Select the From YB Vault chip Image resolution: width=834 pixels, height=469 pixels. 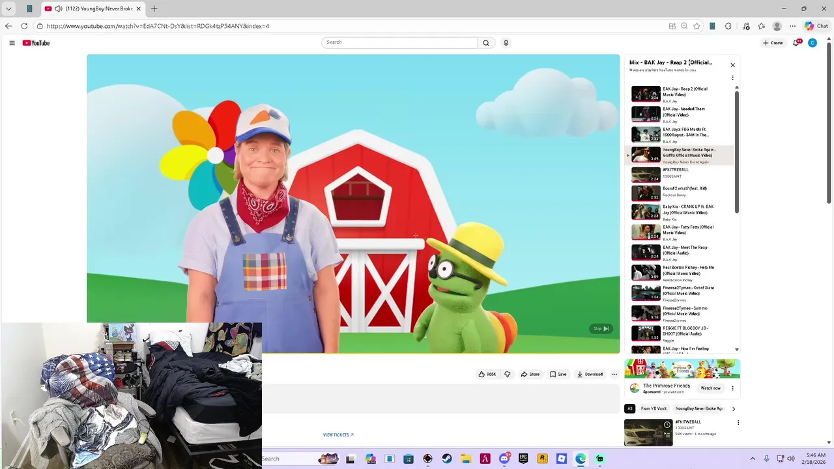pyautogui.click(x=654, y=409)
